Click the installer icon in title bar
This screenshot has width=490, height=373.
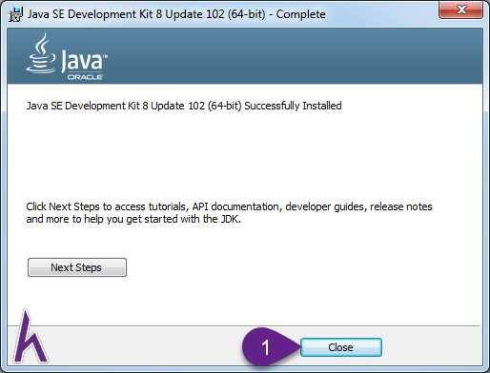[15, 14]
